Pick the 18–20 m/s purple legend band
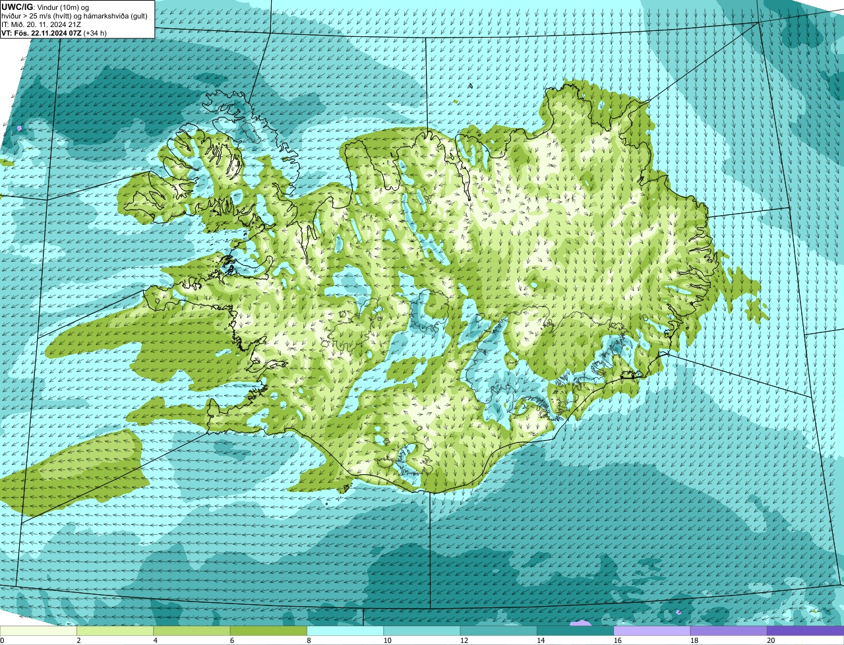844x645 pixels. click(729, 631)
